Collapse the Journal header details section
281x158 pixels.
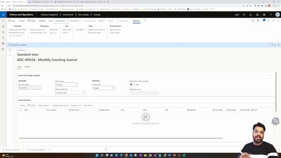click(x=270, y=75)
